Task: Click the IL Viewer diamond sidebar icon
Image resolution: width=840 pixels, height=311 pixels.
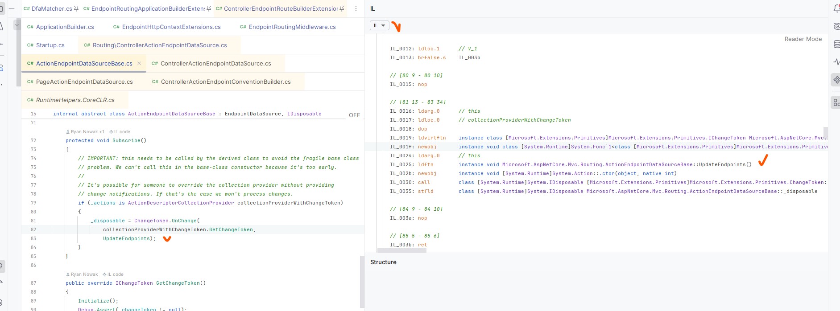Action: (836, 80)
